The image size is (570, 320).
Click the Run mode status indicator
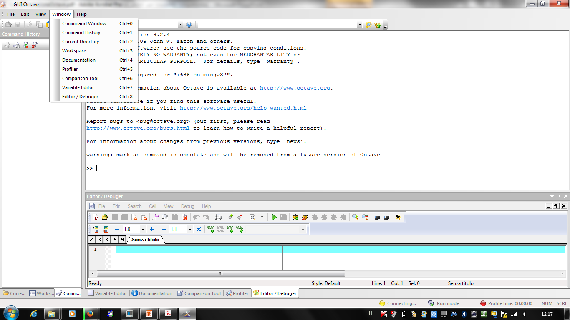pos(443,303)
